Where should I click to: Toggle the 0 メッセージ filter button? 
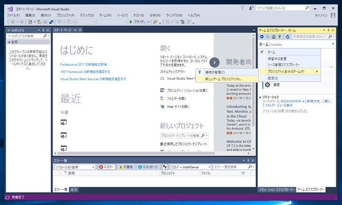tap(148, 167)
